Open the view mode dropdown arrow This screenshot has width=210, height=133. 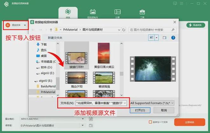pos(157,38)
